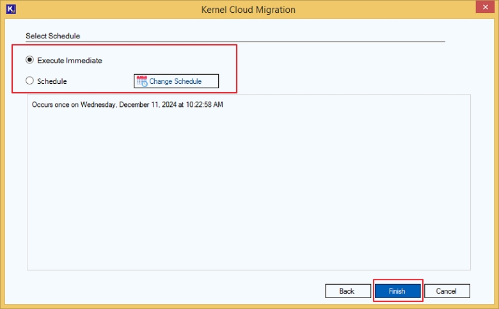Click the calendar icon on Change Schedule

pos(142,81)
